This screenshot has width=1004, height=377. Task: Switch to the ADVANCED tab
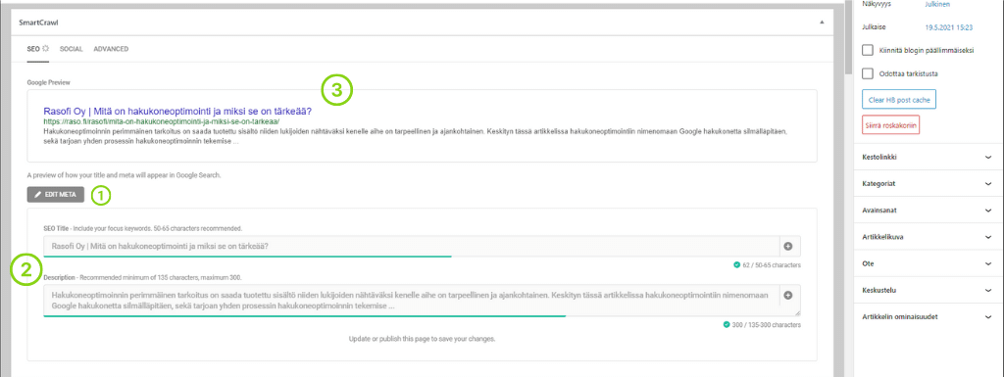point(111,49)
